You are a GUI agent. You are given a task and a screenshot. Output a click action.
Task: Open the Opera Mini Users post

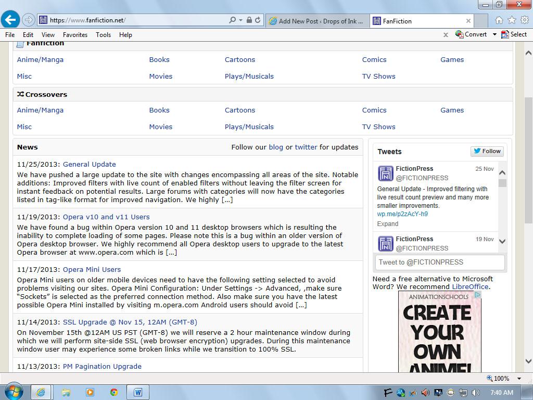[x=92, y=269]
